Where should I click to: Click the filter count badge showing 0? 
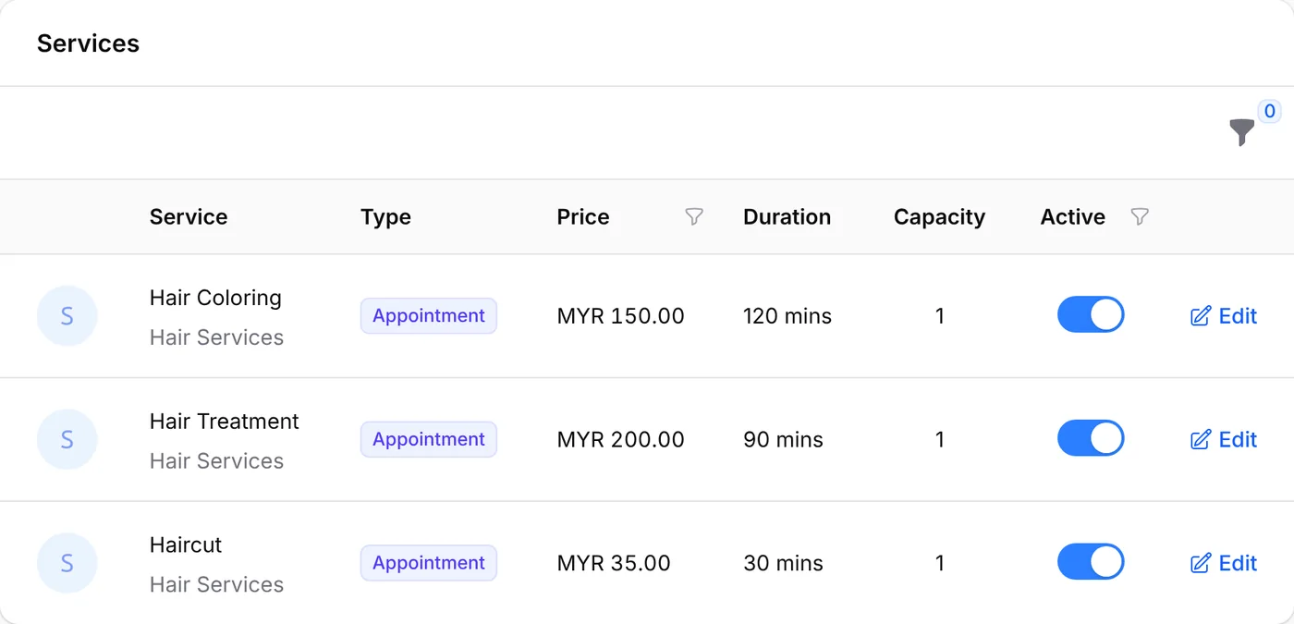[1269, 112]
